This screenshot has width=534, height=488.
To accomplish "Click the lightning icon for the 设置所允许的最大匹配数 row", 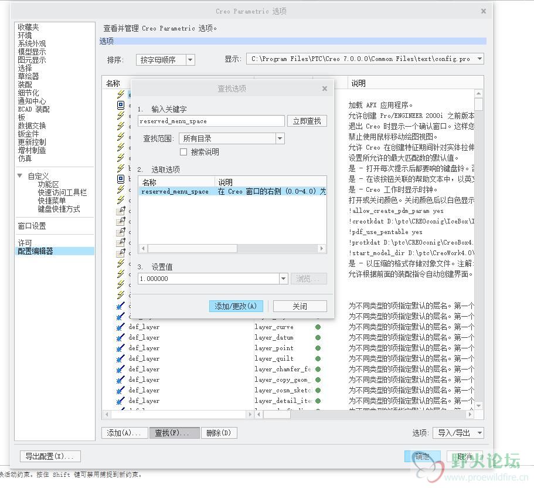I will click(x=121, y=158).
